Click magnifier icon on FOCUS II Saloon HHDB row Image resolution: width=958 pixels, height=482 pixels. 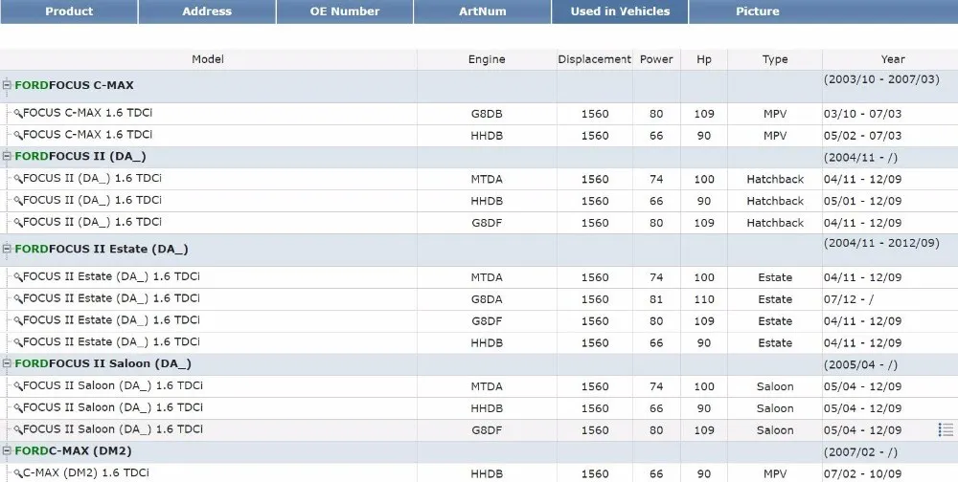point(18,408)
